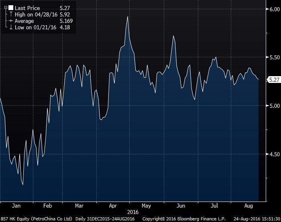Click the Jan label on the time axis
Viewport: 281px width, 222px height.
16,206
